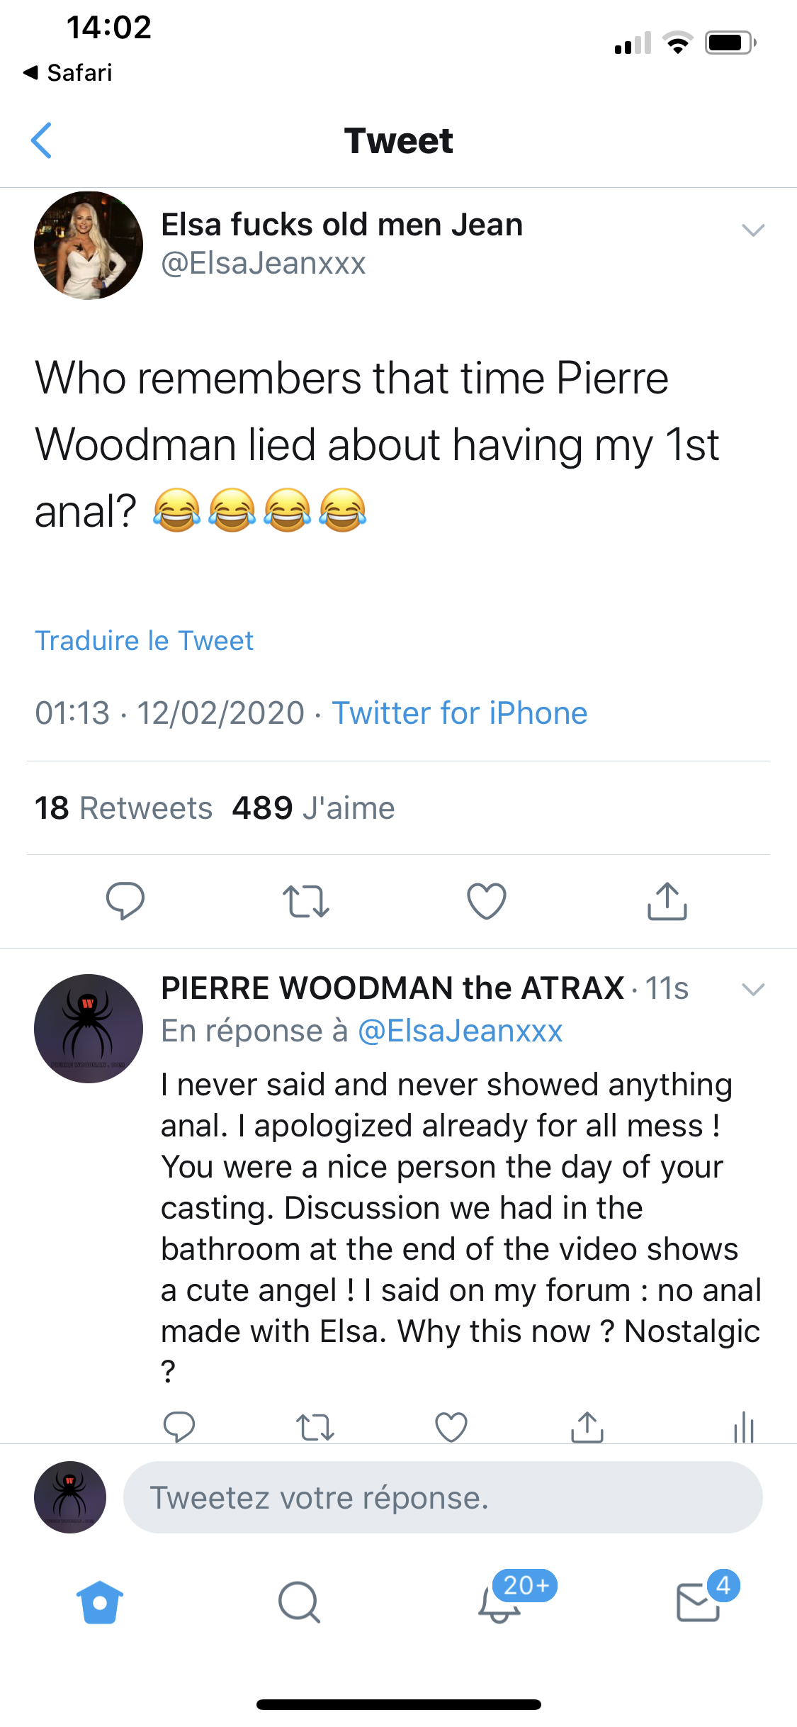Reply to the main tweet via speech bubble icon

[x=125, y=901]
